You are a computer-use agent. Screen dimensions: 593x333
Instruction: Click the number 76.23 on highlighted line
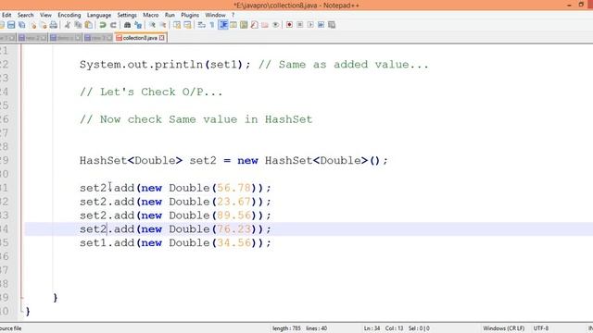234,229
